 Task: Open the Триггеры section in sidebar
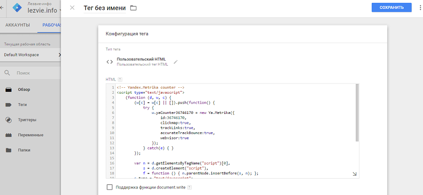tap(27, 120)
